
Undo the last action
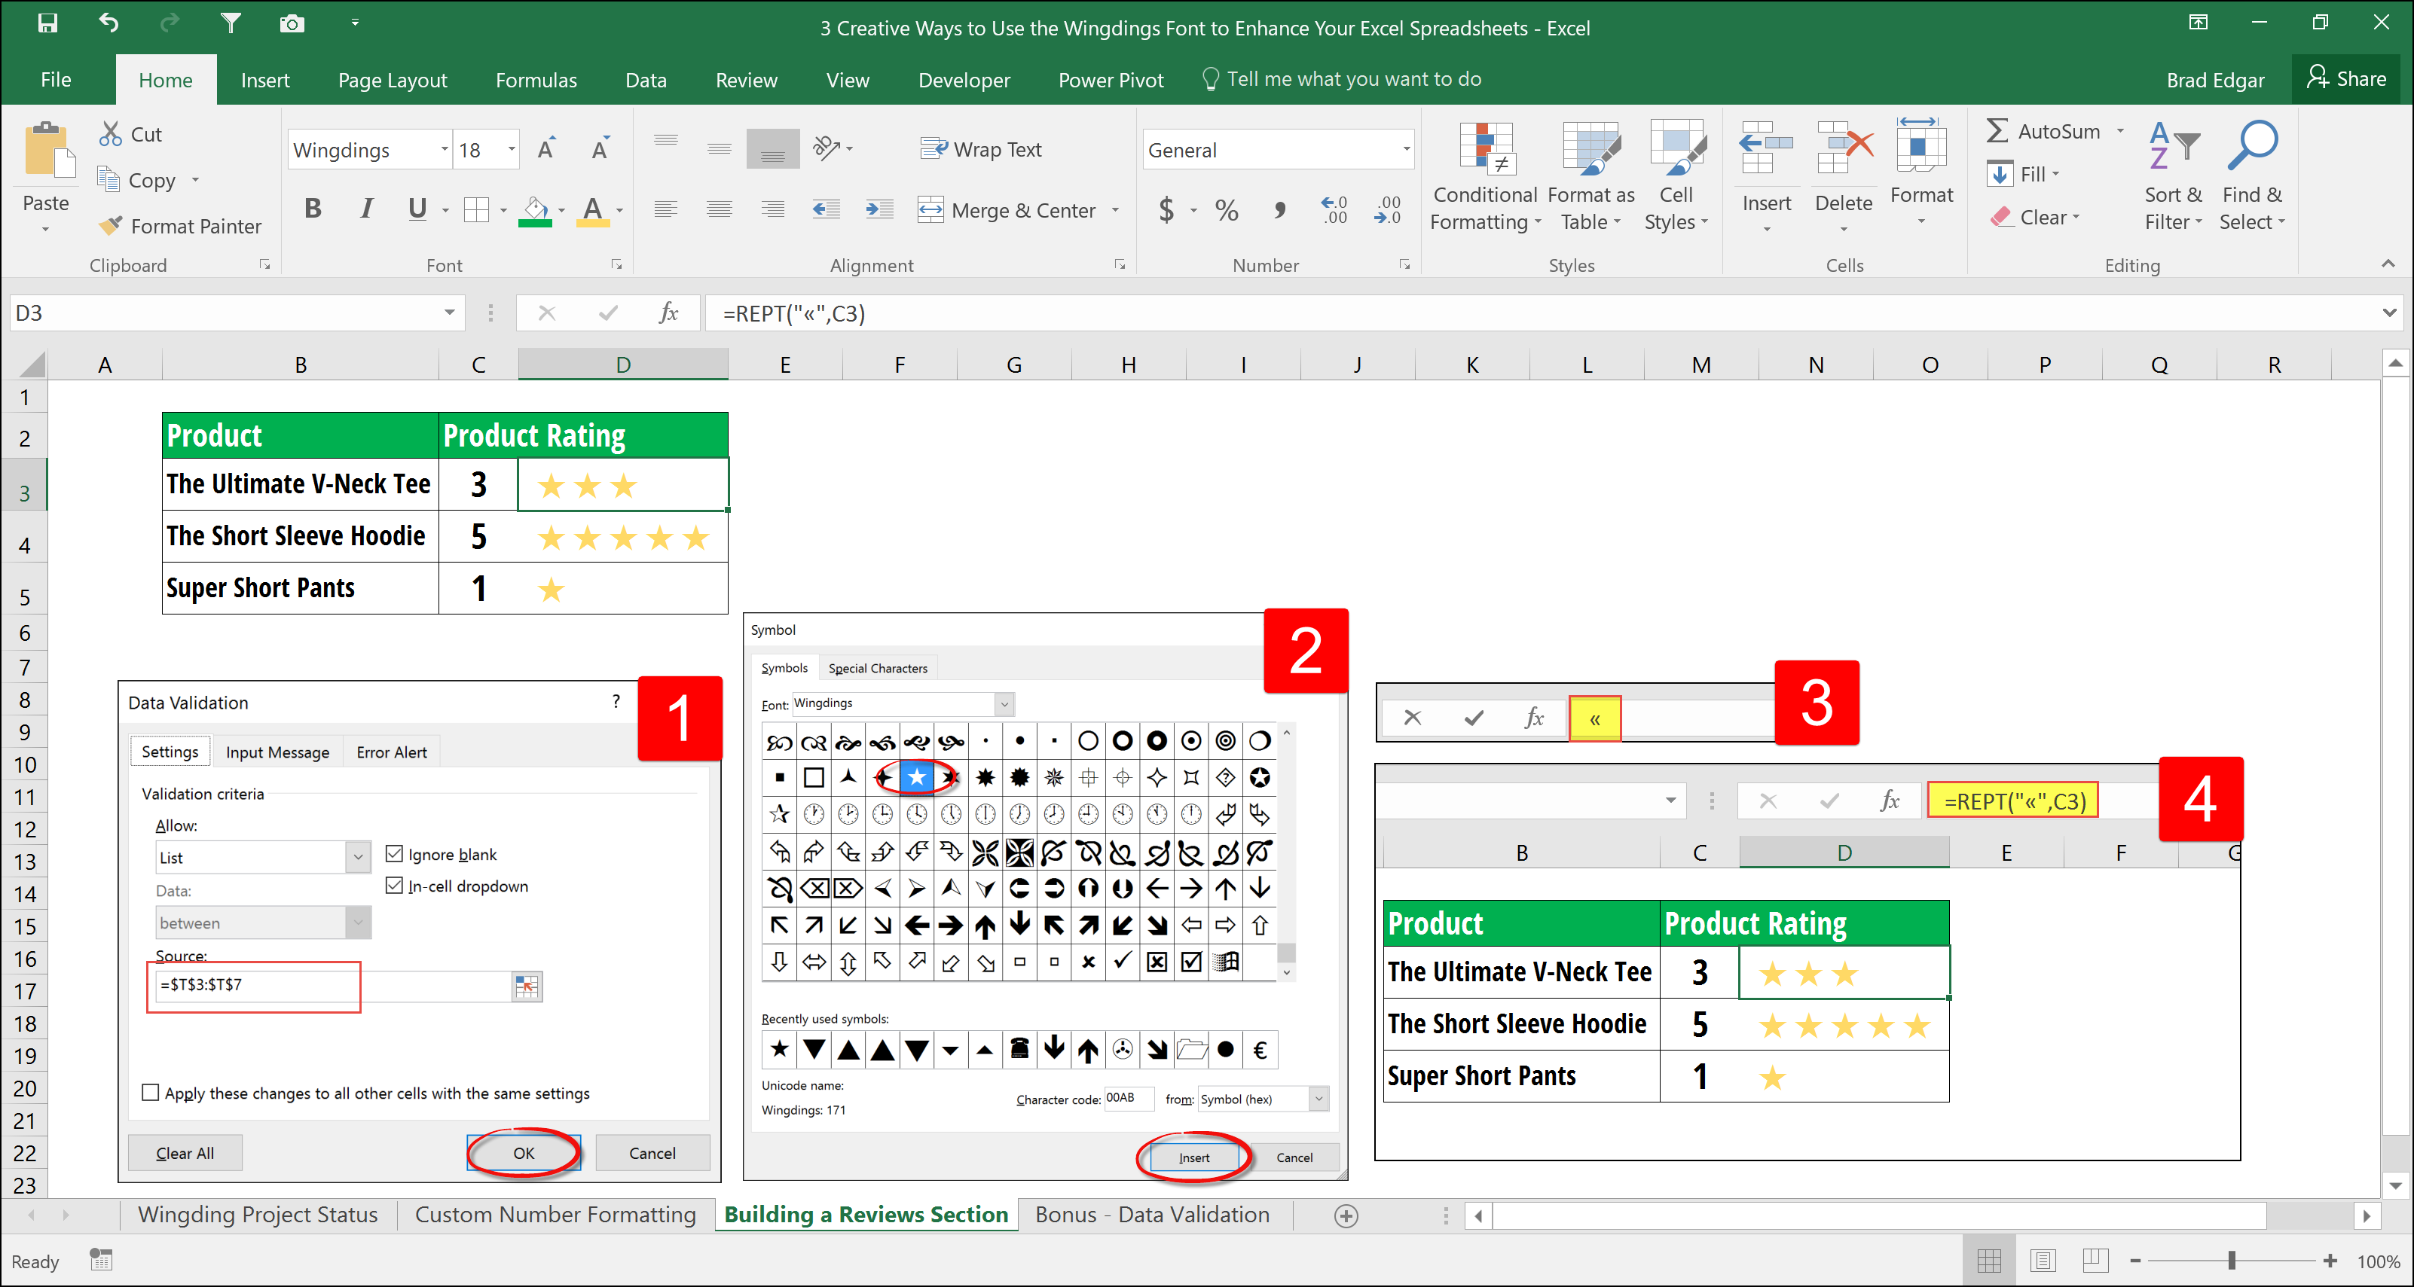pos(108,23)
